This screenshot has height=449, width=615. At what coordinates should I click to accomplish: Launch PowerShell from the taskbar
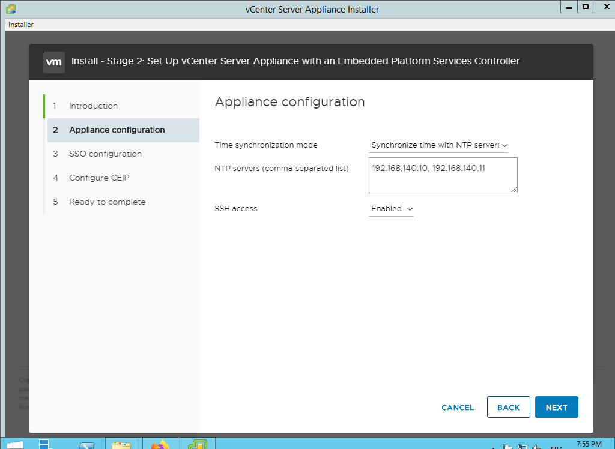coord(86,446)
